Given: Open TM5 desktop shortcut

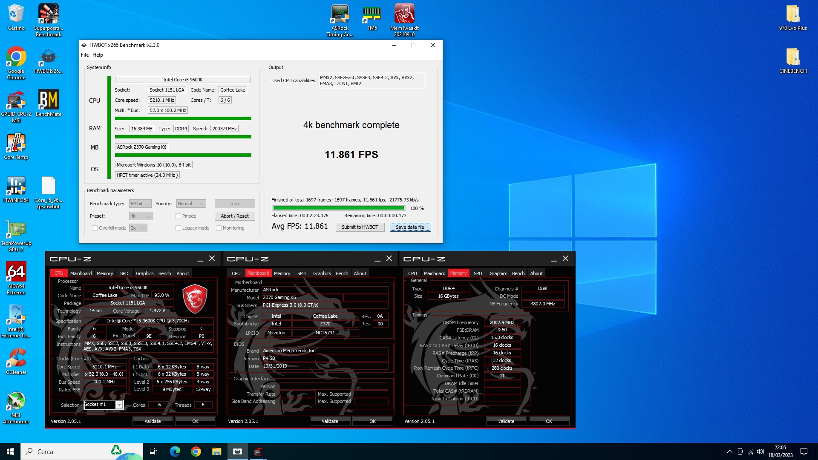Looking at the screenshot, I should point(372,17).
